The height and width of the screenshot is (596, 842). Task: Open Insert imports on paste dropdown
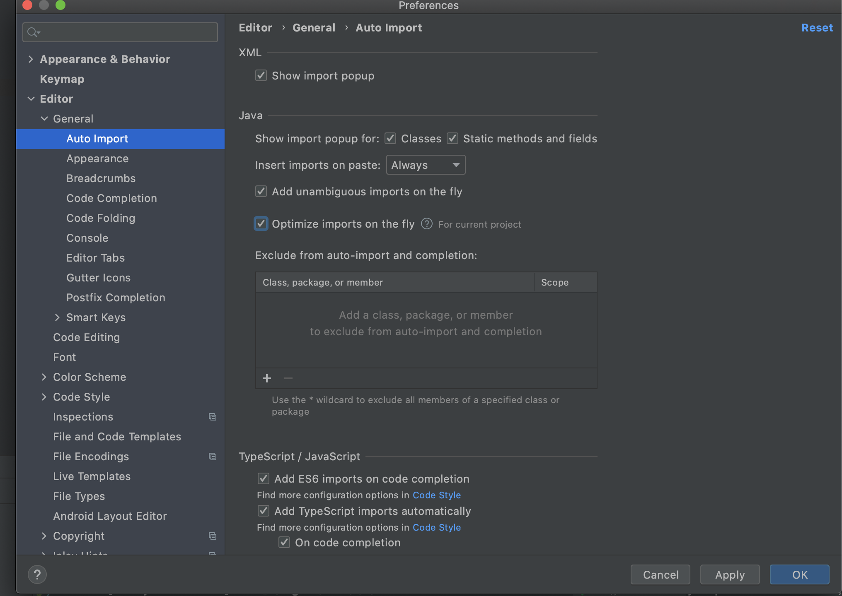426,165
